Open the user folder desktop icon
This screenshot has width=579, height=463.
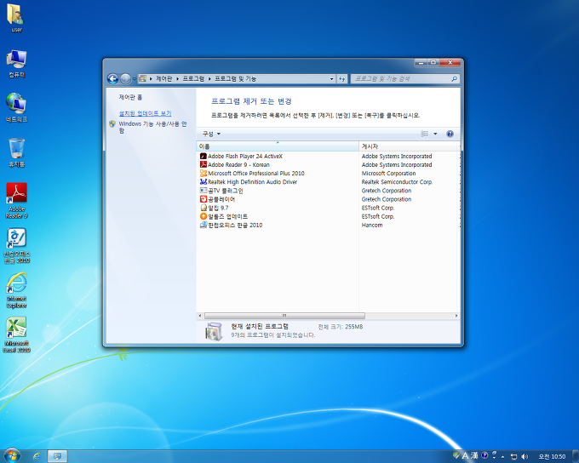[15, 17]
